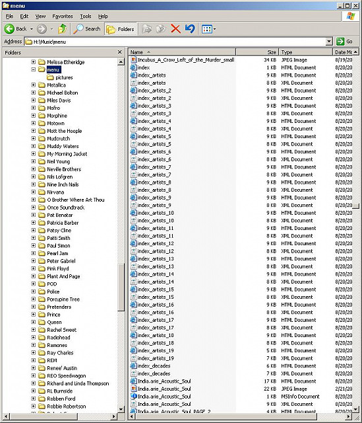Click the REM folder icon
This screenshot has height=423, width=362.
click(x=42, y=360)
